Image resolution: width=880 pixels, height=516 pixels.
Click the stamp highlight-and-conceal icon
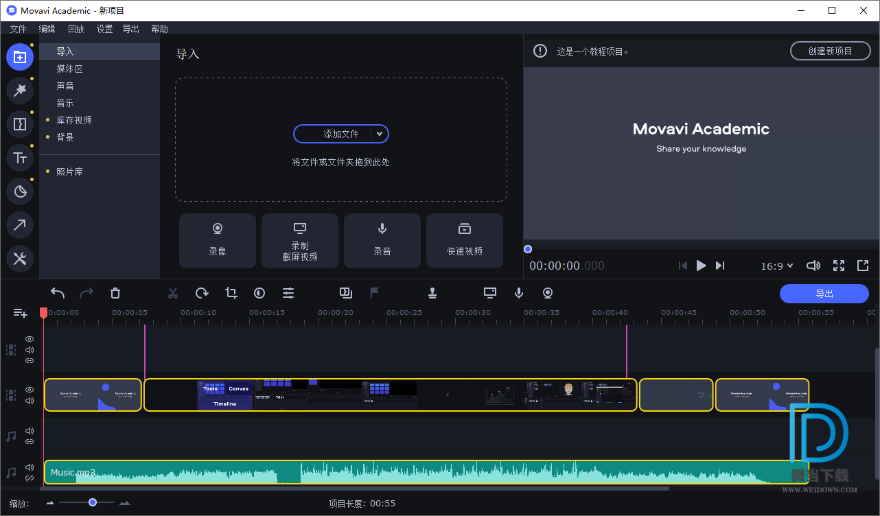(x=432, y=293)
